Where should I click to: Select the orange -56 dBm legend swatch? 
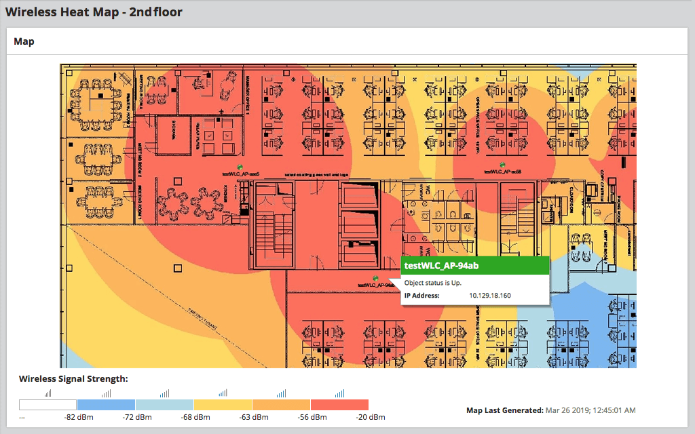click(281, 405)
